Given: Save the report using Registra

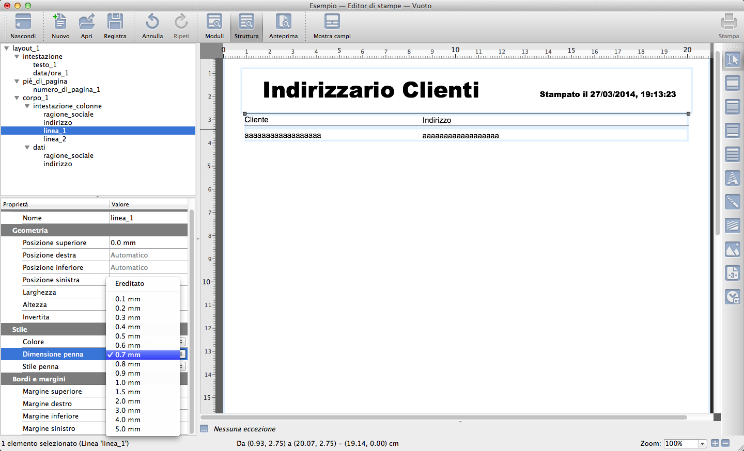Looking at the screenshot, I should (x=115, y=23).
